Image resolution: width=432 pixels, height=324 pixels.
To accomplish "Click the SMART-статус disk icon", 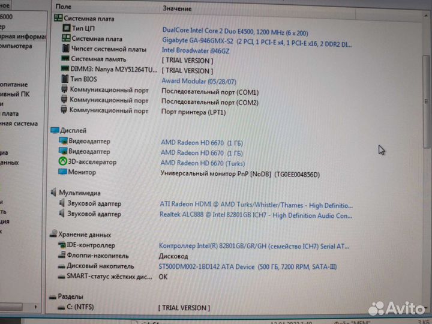I will (61, 277).
